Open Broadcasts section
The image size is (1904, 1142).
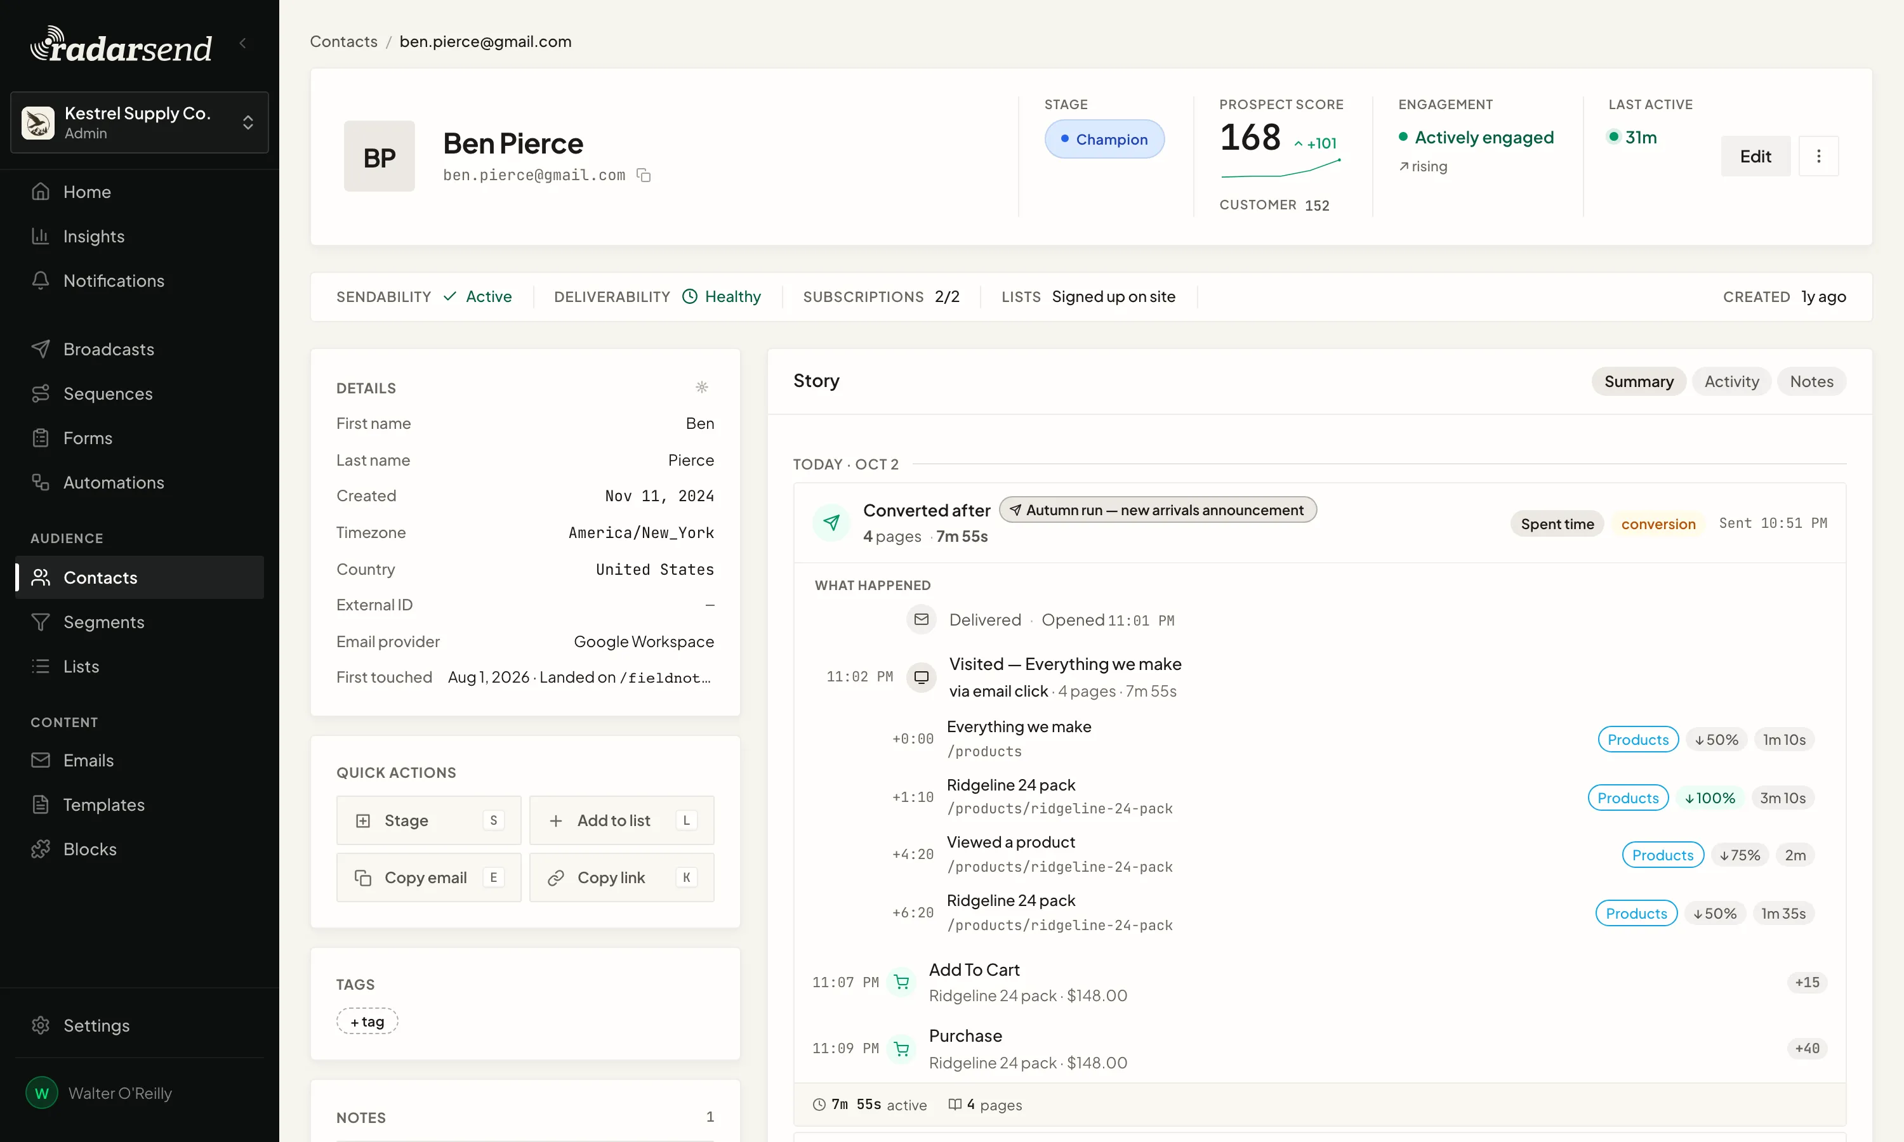(139, 350)
